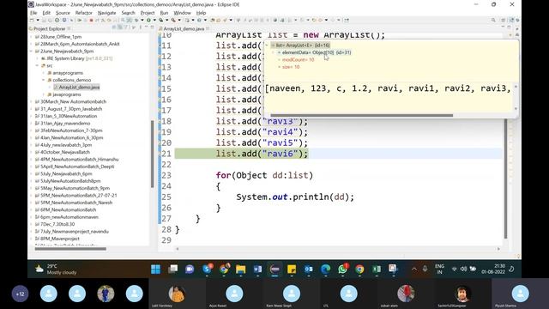This screenshot has width=549, height=309.
Task: Collapse All in Project Explorer toolbar
Action: click(114, 27)
